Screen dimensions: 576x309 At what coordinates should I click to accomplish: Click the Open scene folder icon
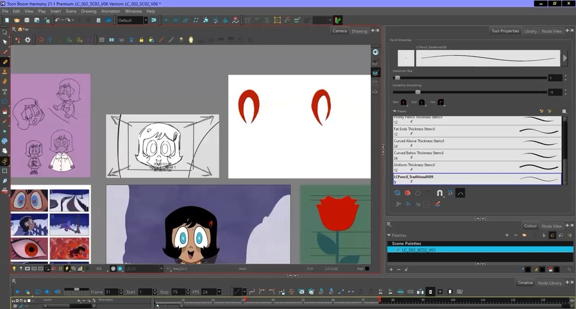(17, 20)
